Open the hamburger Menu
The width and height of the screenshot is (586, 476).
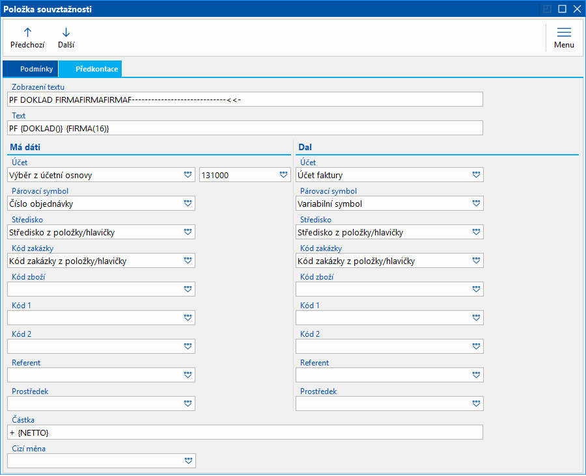pos(564,38)
